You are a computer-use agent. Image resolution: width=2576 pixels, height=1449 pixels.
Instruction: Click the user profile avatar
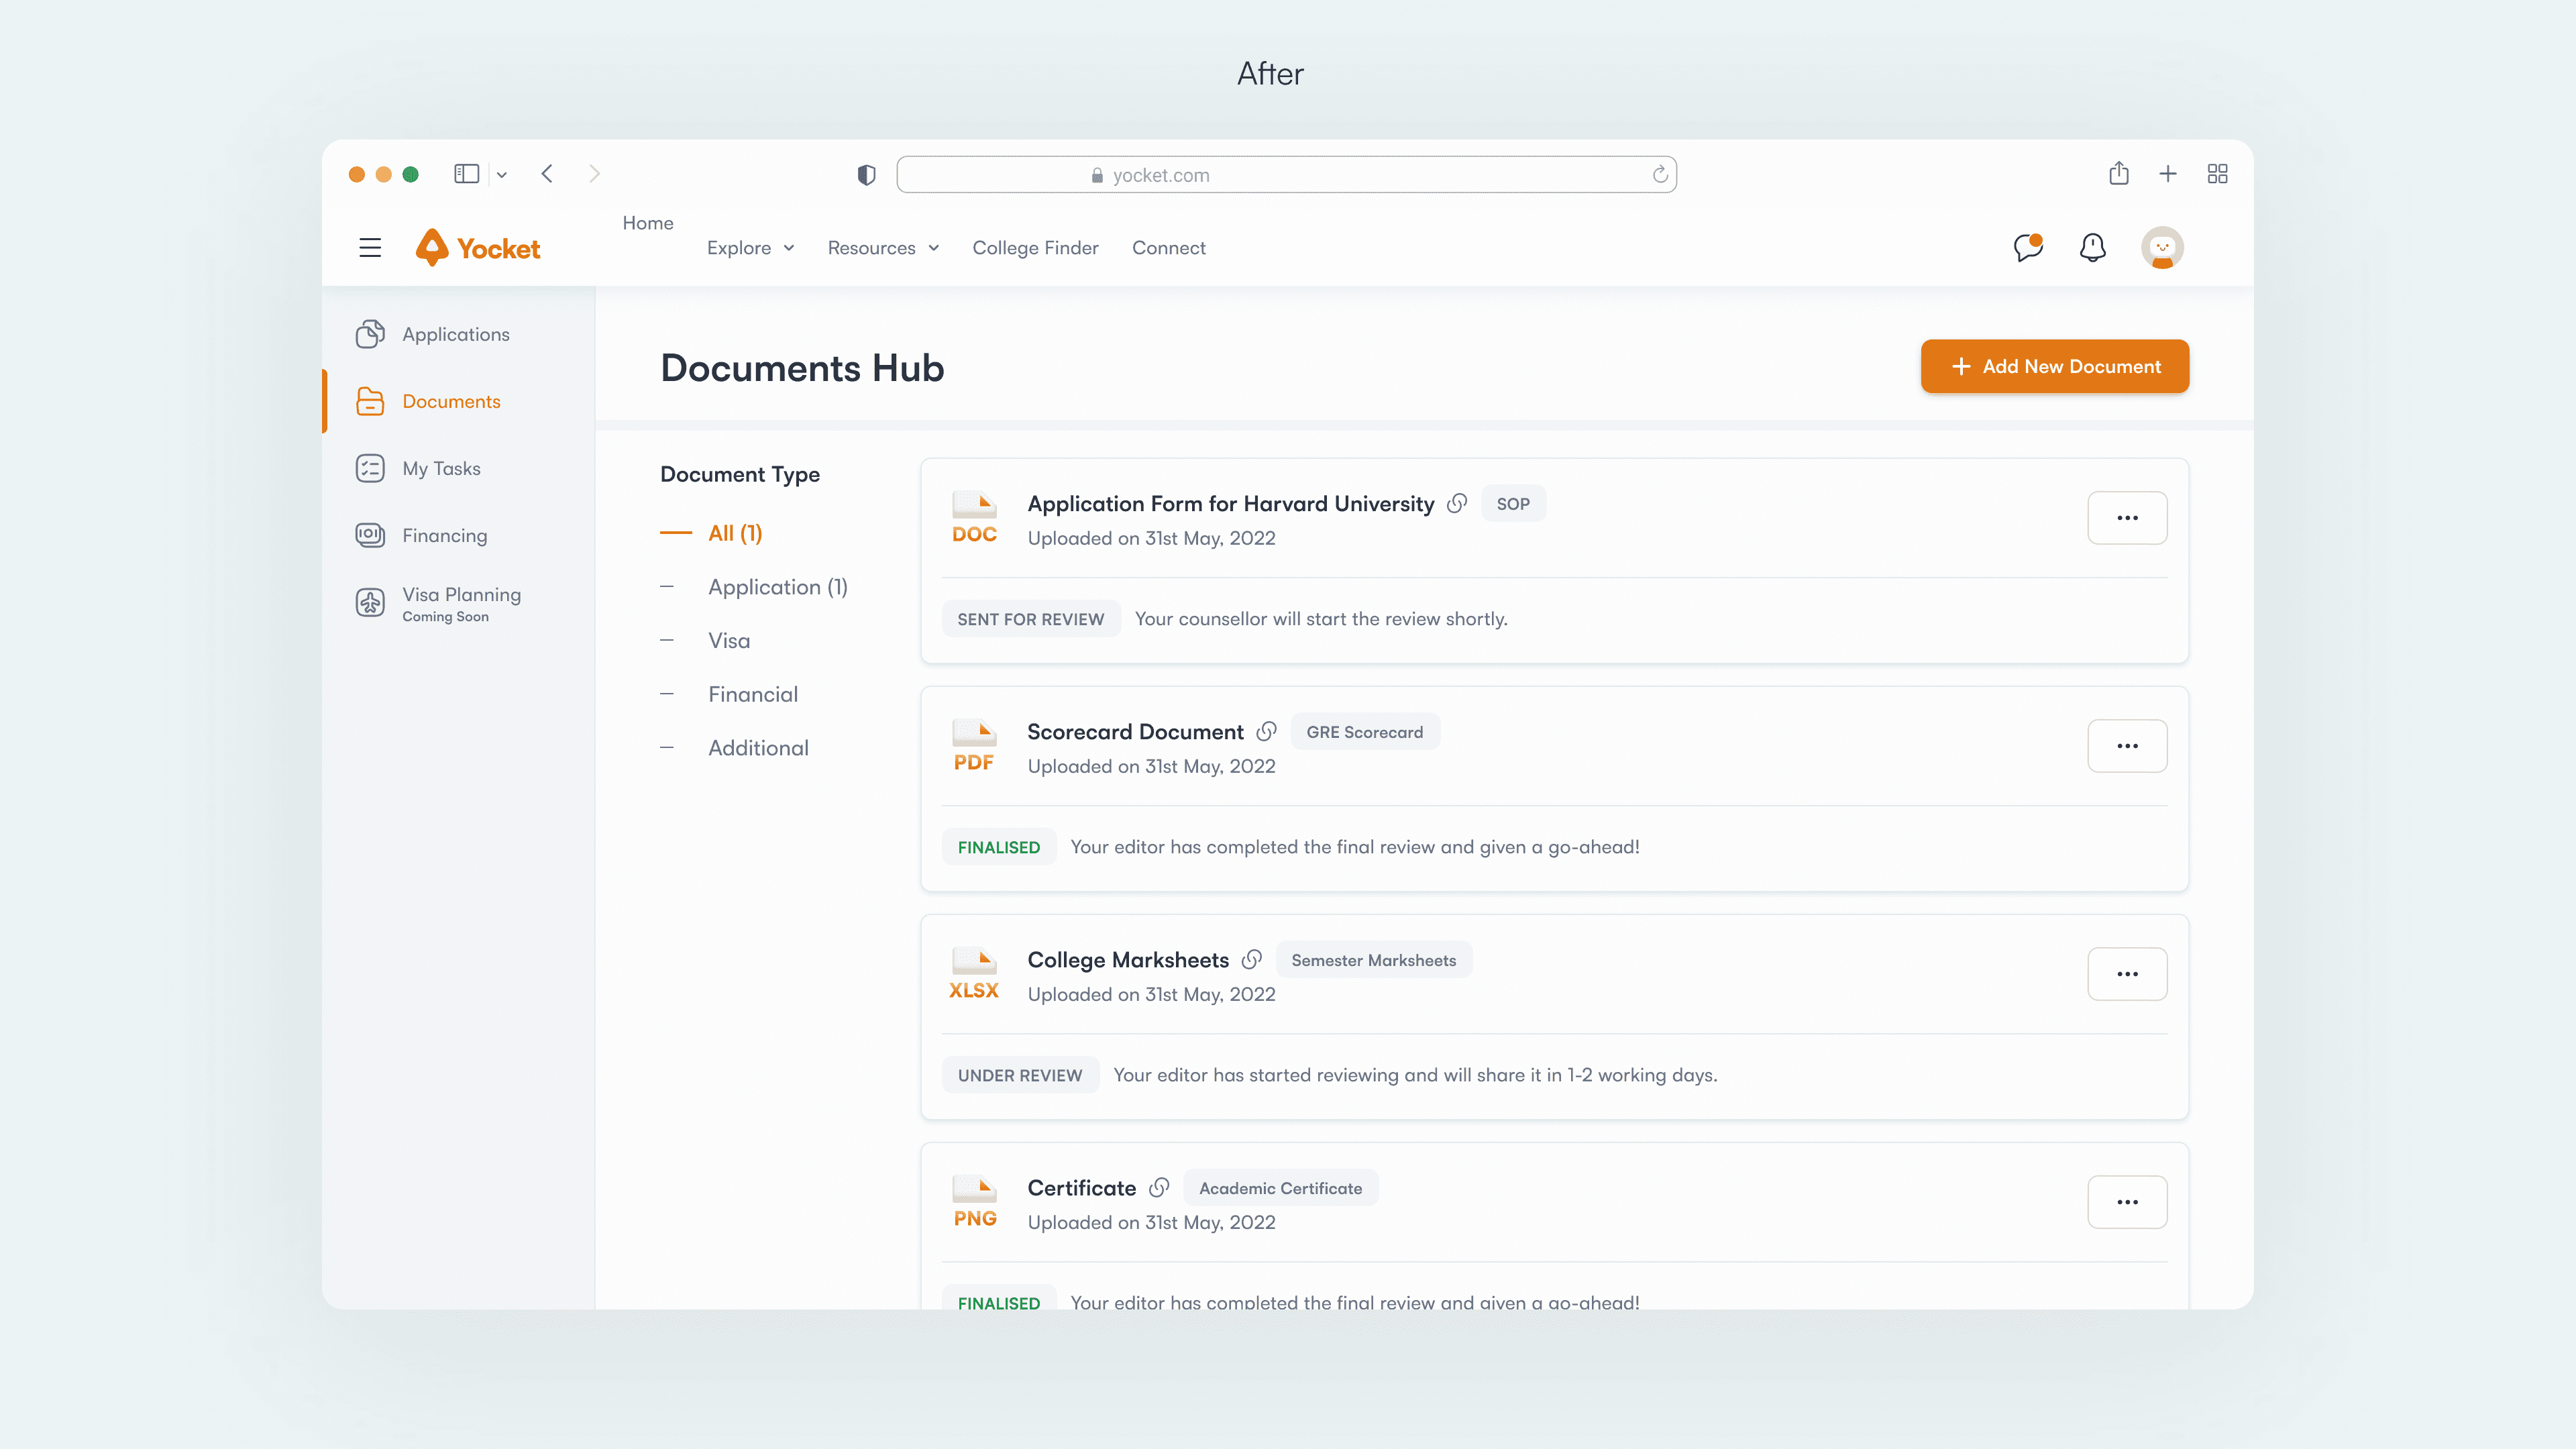click(2161, 247)
